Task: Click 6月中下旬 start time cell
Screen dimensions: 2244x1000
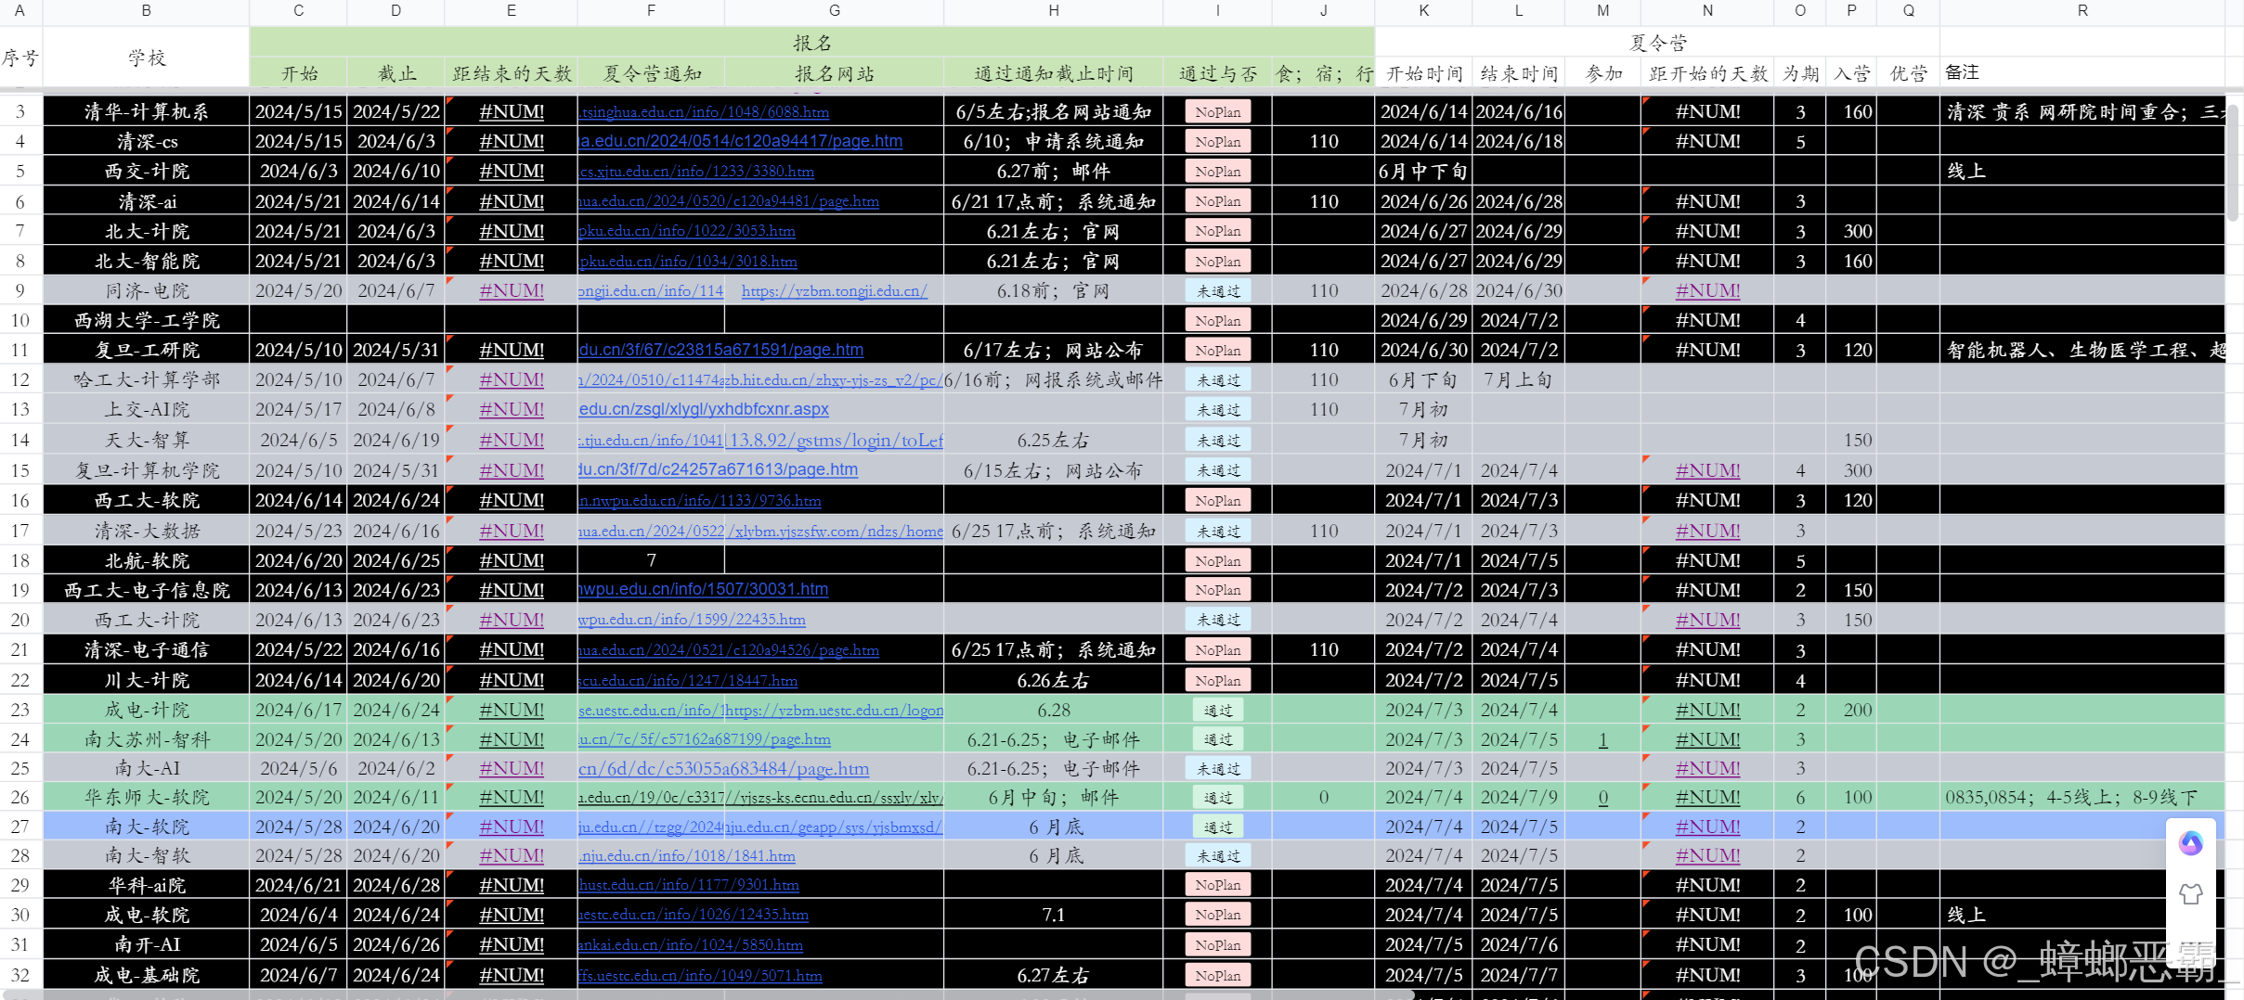Action: (x=1422, y=172)
